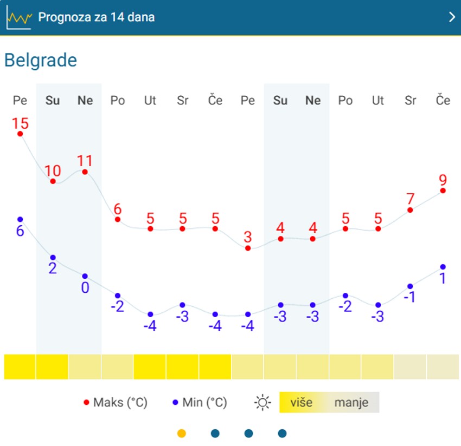Click the max point labeled 11

(85, 172)
